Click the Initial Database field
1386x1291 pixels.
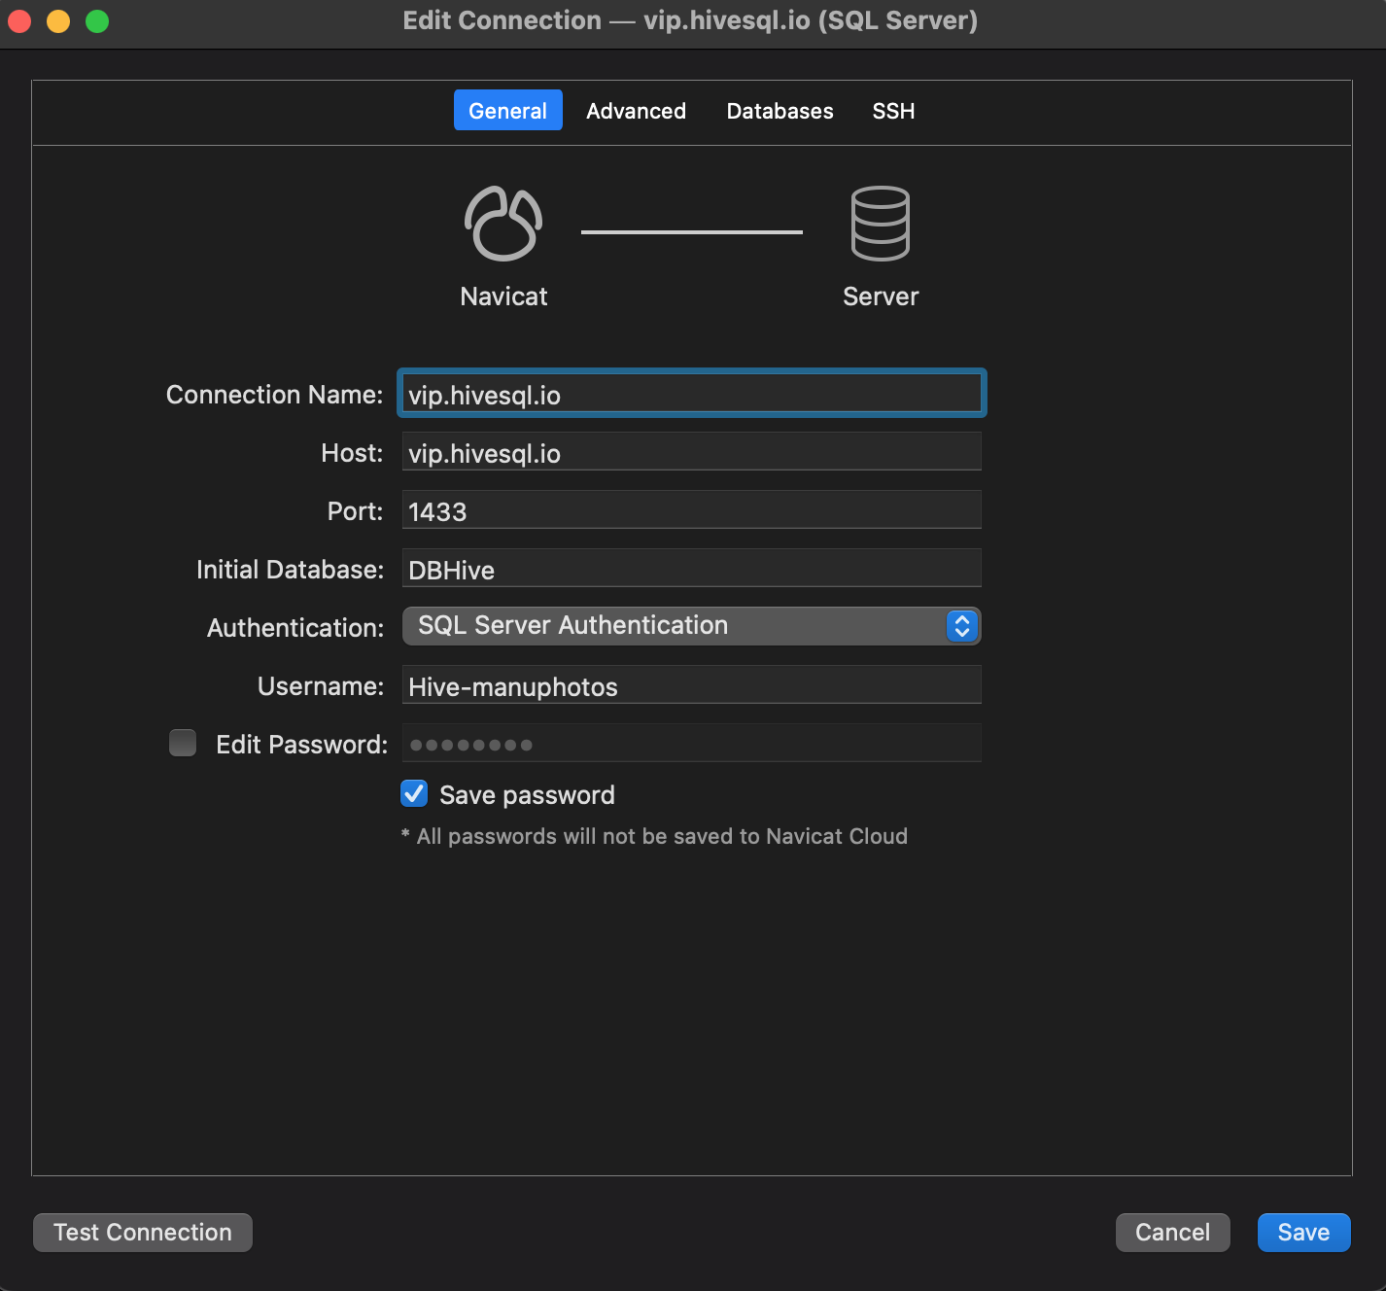692,568
